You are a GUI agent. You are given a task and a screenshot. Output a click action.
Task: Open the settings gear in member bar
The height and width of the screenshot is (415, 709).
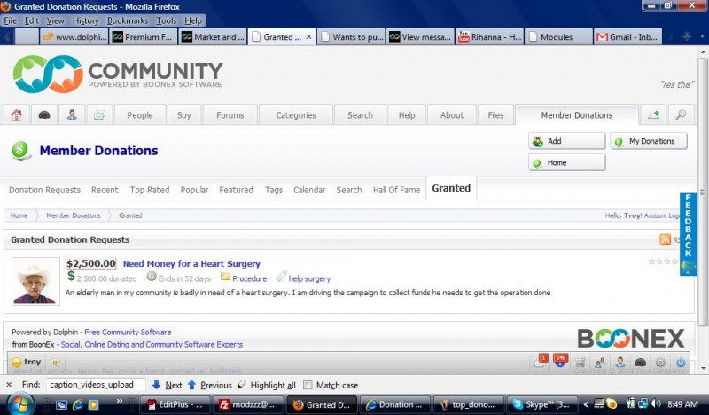pyautogui.click(x=660, y=363)
